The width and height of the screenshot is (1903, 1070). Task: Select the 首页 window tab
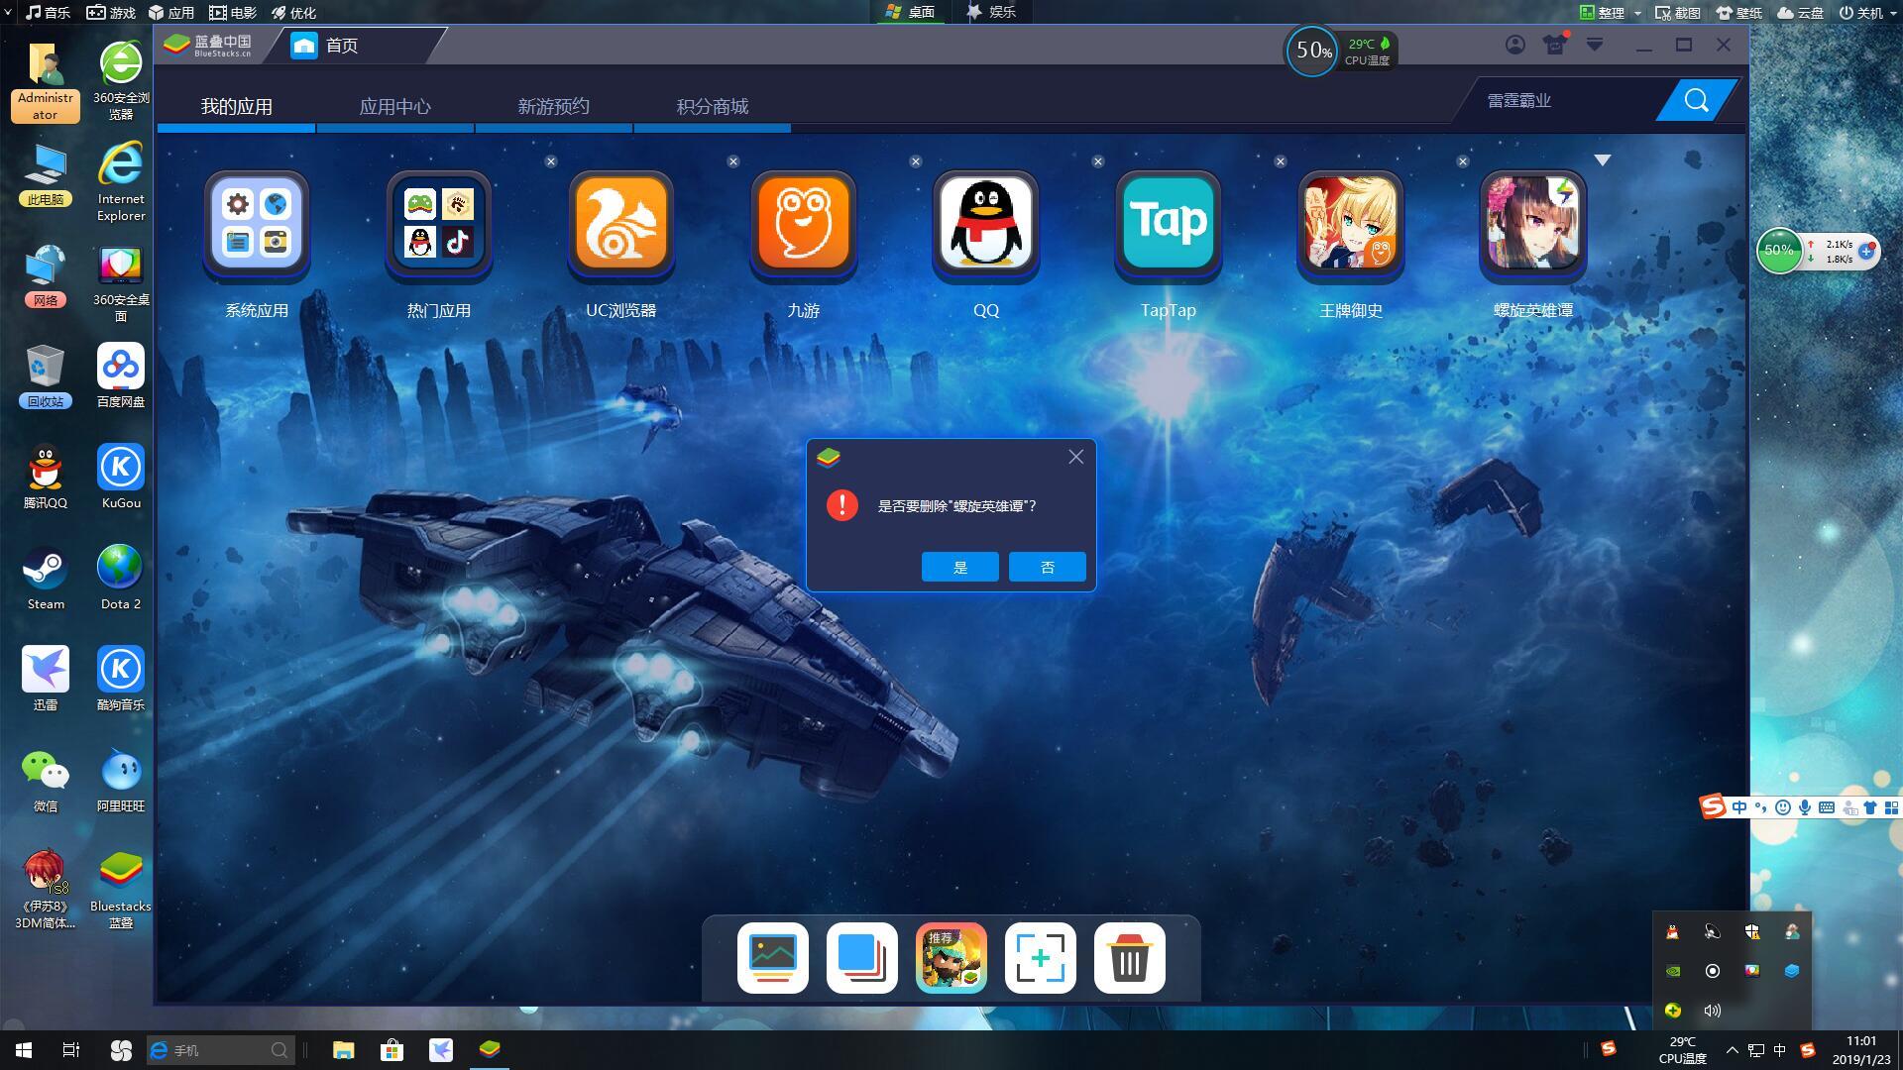(x=355, y=46)
